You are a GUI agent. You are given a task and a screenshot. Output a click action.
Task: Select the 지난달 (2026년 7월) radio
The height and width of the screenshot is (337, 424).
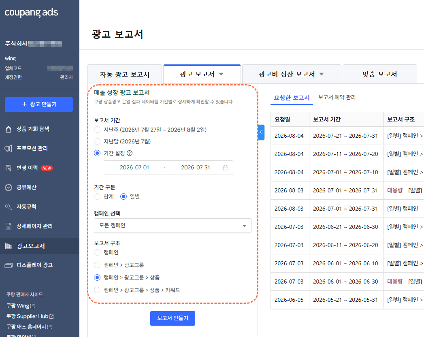pos(97,141)
